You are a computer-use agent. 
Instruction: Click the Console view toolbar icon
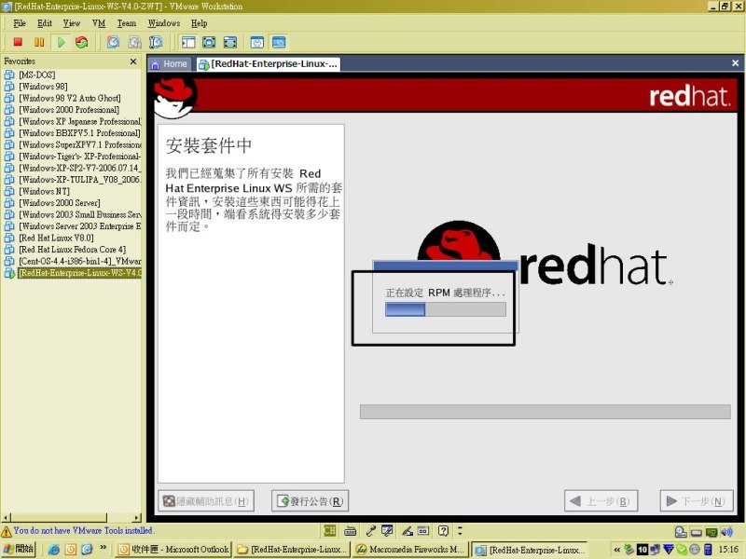point(279,42)
